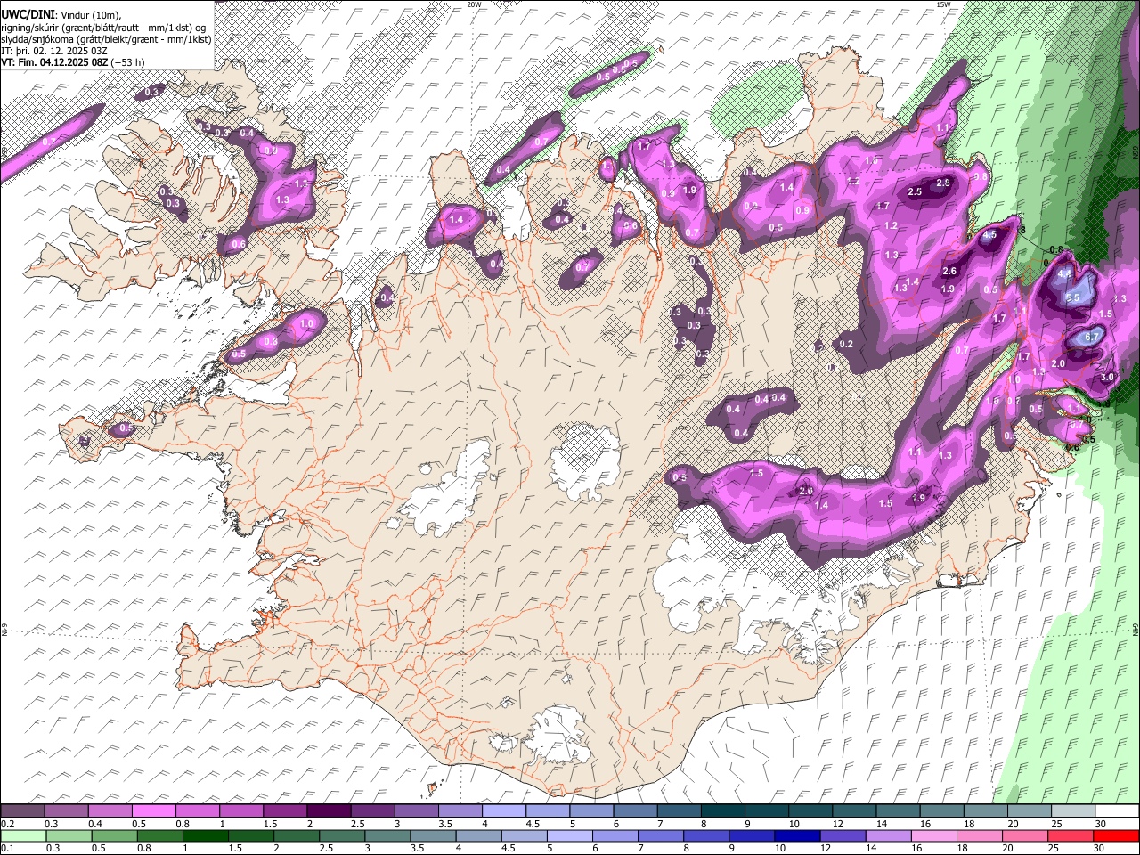Click the '0.1' label in the lower legend scale
The height and width of the screenshot is (855, 1140).
click(8, 849)
